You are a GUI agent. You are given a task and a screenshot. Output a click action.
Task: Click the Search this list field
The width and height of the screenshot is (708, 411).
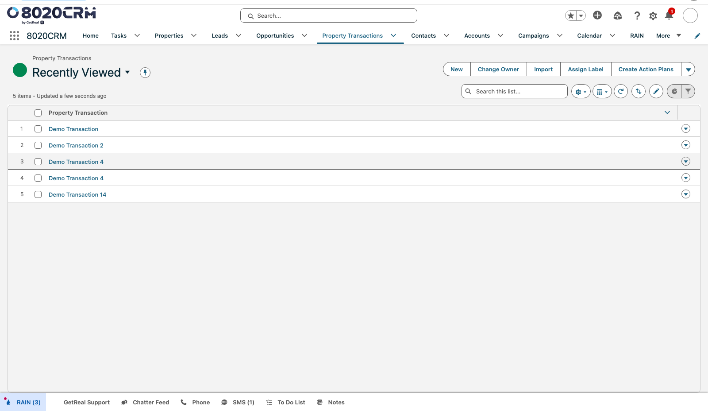[x=515, y=91]
